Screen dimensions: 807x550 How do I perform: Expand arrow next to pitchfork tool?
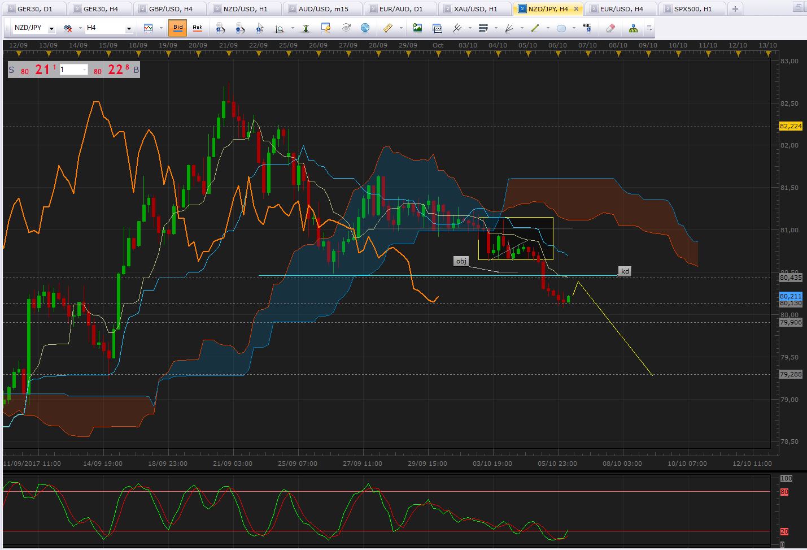(470, 28)
